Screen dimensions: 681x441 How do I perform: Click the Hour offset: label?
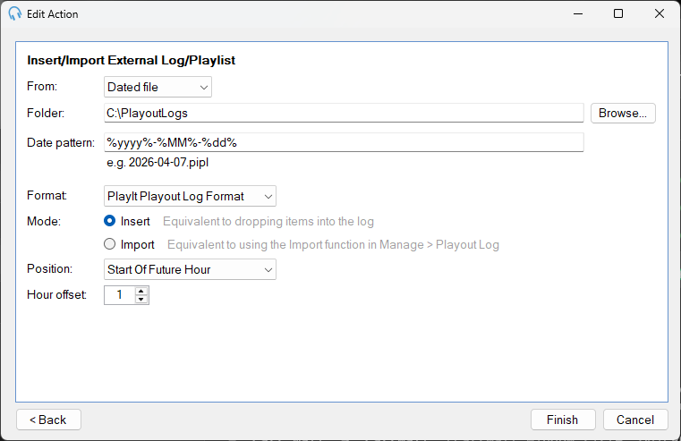click(x=57, y=294)
